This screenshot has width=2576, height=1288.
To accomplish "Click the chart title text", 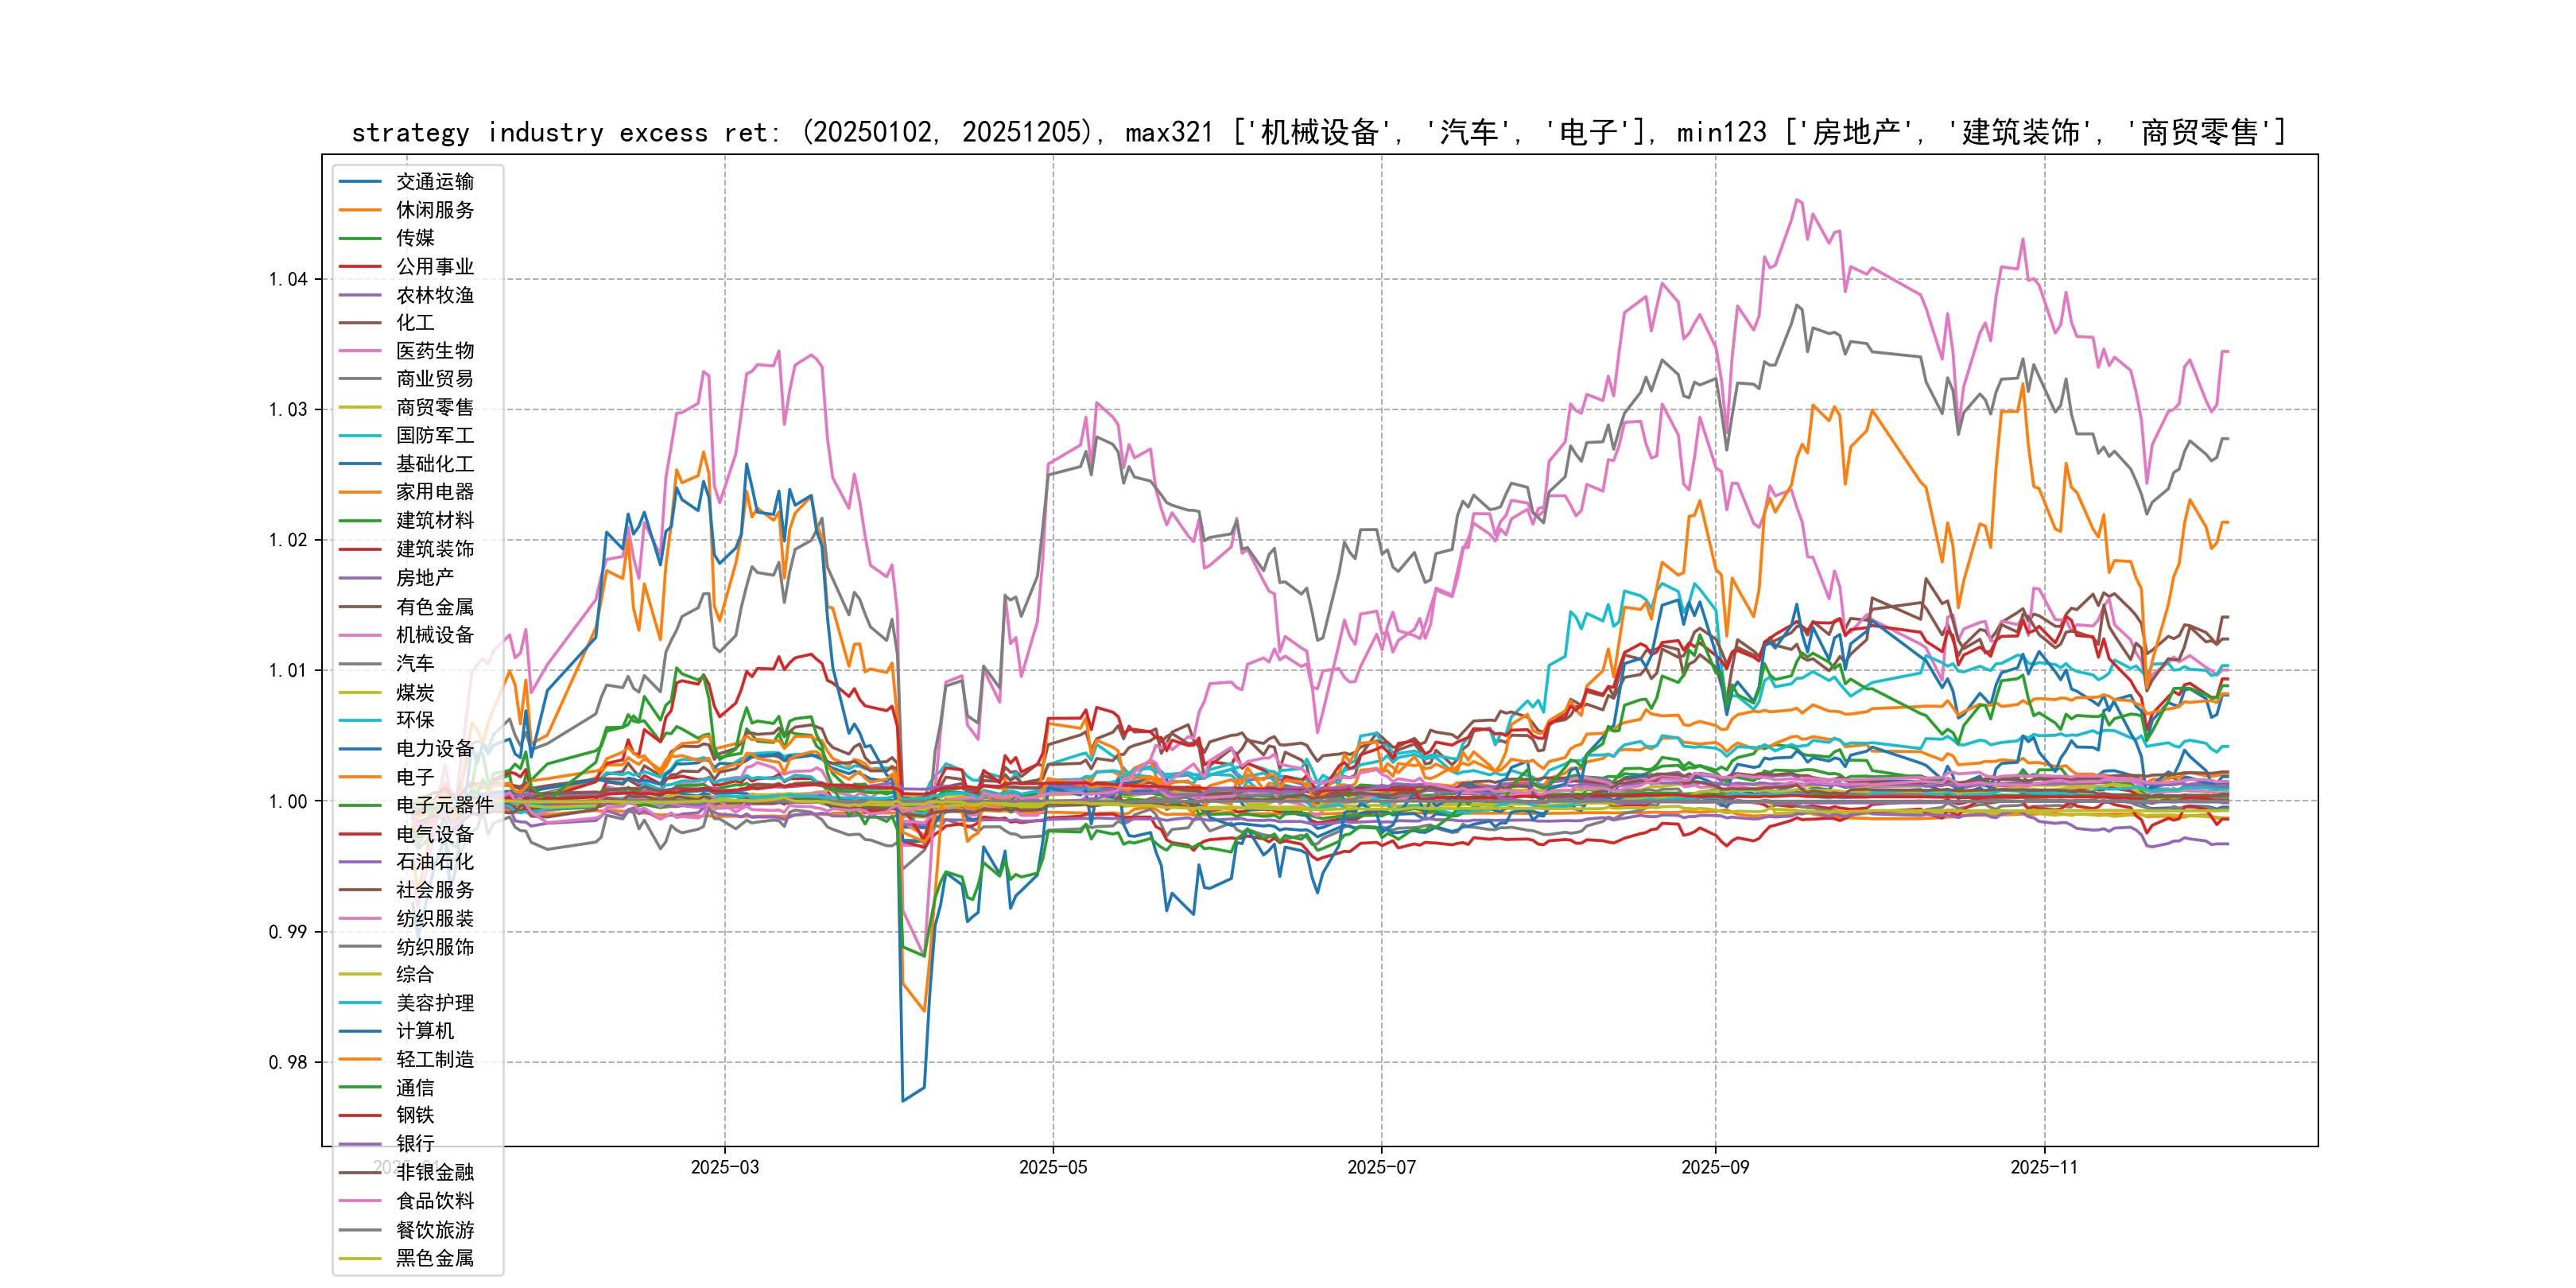I will [x=1319, y=132].
